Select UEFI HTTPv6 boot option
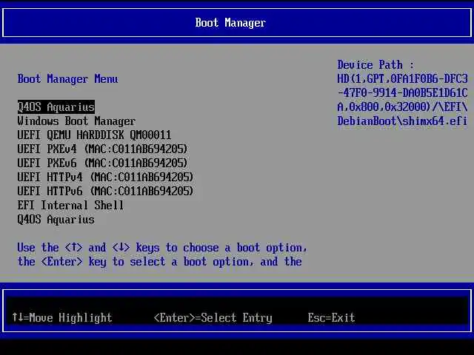Viewport: 474px width, 355px height. [105, 192]
